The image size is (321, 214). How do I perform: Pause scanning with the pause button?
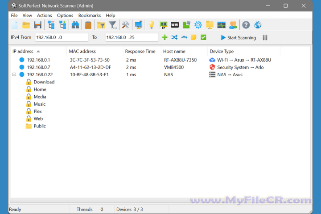(x=265, y=37)
